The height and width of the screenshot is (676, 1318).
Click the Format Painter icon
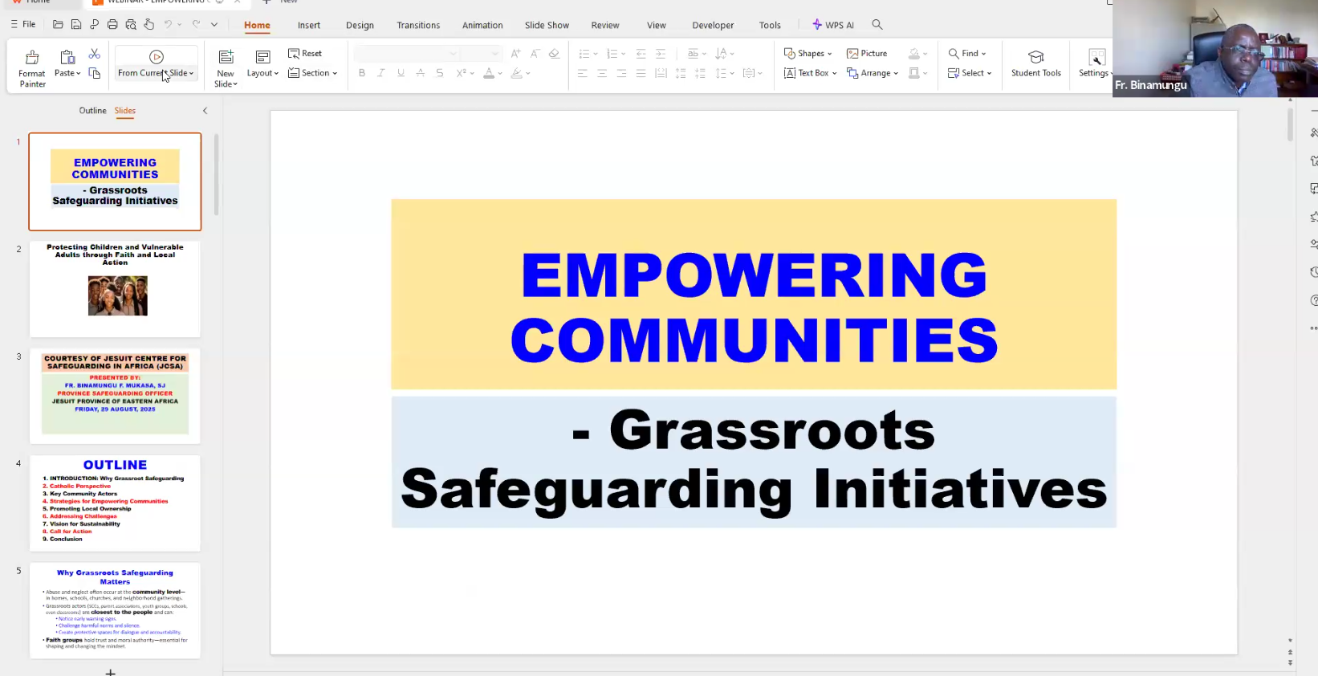pyautogui.click(x=32, y=58)
